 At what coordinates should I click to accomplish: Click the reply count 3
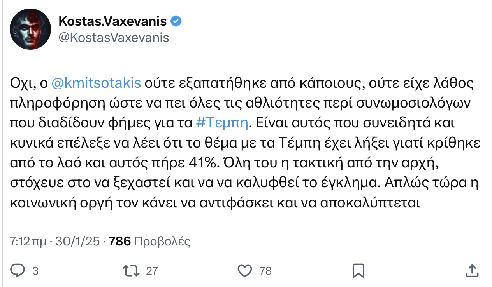pyautogui.click(x=35, y=271)
